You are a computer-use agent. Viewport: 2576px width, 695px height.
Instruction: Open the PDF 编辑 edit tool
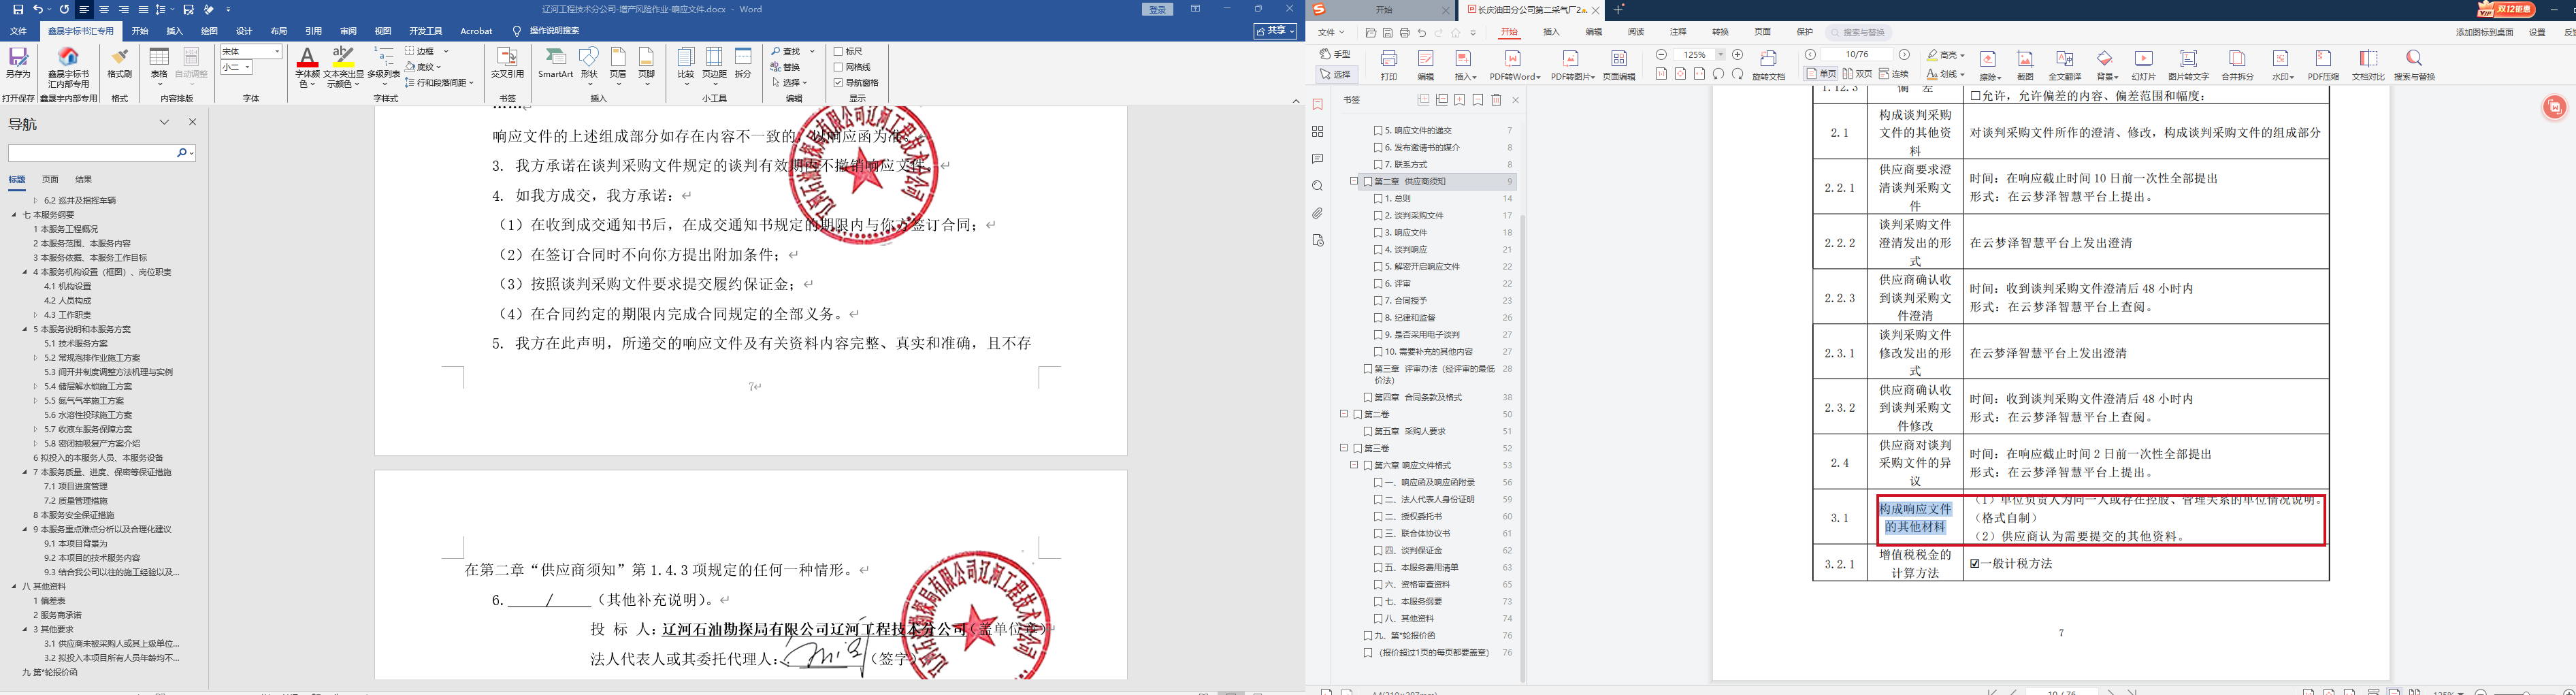click(x=1426, y=65)
